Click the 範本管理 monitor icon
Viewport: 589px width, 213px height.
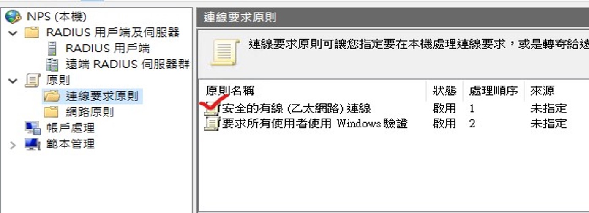[33, 144]
